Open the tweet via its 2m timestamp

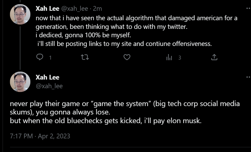[x=97, y=9]
